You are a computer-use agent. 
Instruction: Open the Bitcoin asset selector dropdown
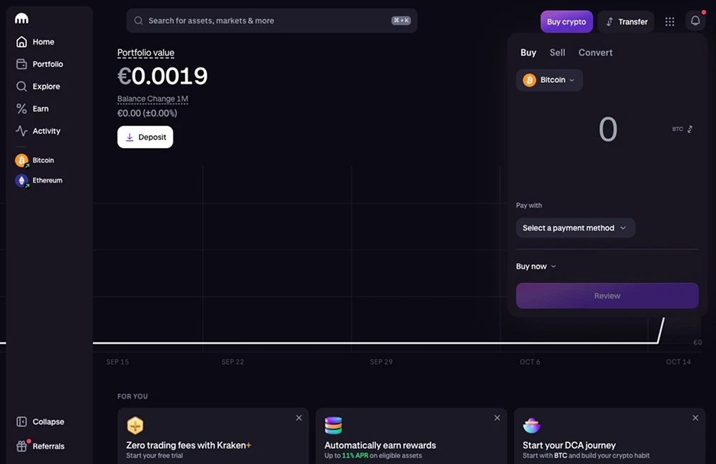pyautogui.click(x=550, y=80)
